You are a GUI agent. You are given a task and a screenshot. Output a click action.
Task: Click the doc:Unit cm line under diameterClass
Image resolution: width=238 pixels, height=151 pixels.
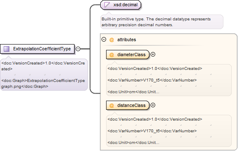[x=134, y=92]
